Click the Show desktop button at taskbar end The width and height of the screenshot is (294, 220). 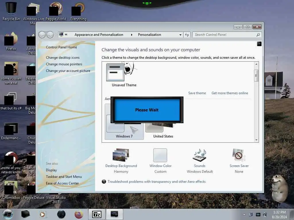pos(292,214)
